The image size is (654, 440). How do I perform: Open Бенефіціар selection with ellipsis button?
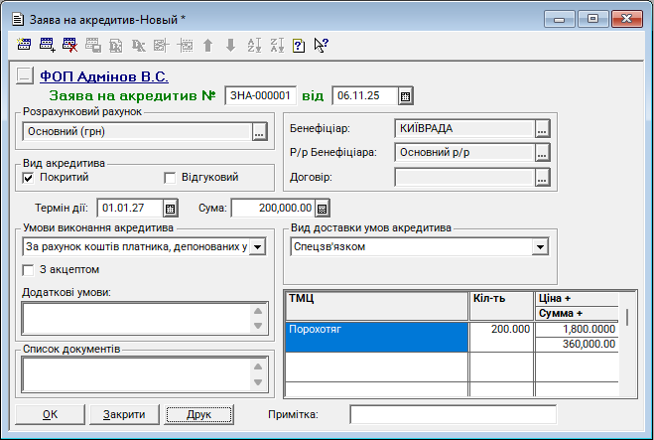(x=542, y=129)
